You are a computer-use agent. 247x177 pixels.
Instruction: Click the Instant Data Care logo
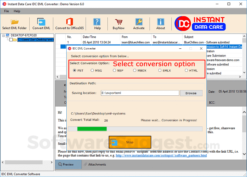click(200, 24)
